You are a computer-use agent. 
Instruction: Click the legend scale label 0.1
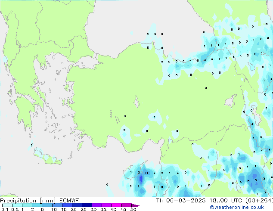click(5, 209)
